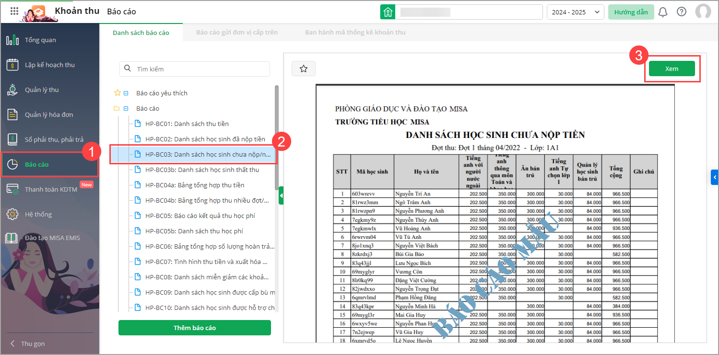Open Quản lý hóa đơn sidebar item

[x=48, y=115]
